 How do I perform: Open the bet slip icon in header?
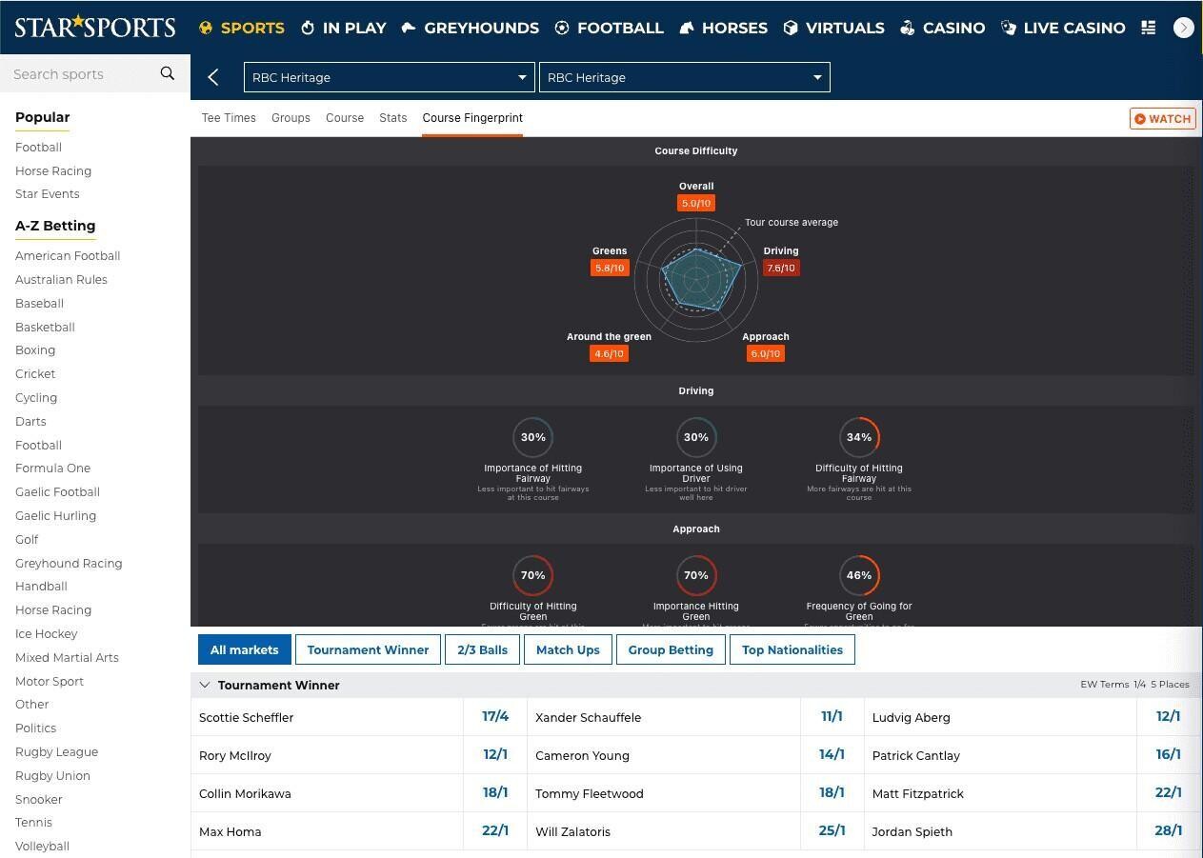1149,28
